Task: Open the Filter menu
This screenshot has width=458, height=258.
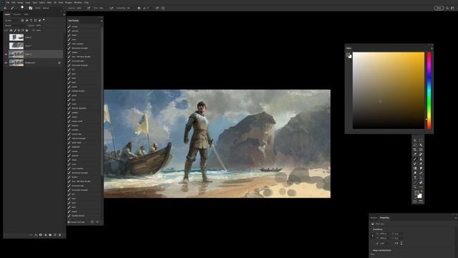Action: pos(49,2)
